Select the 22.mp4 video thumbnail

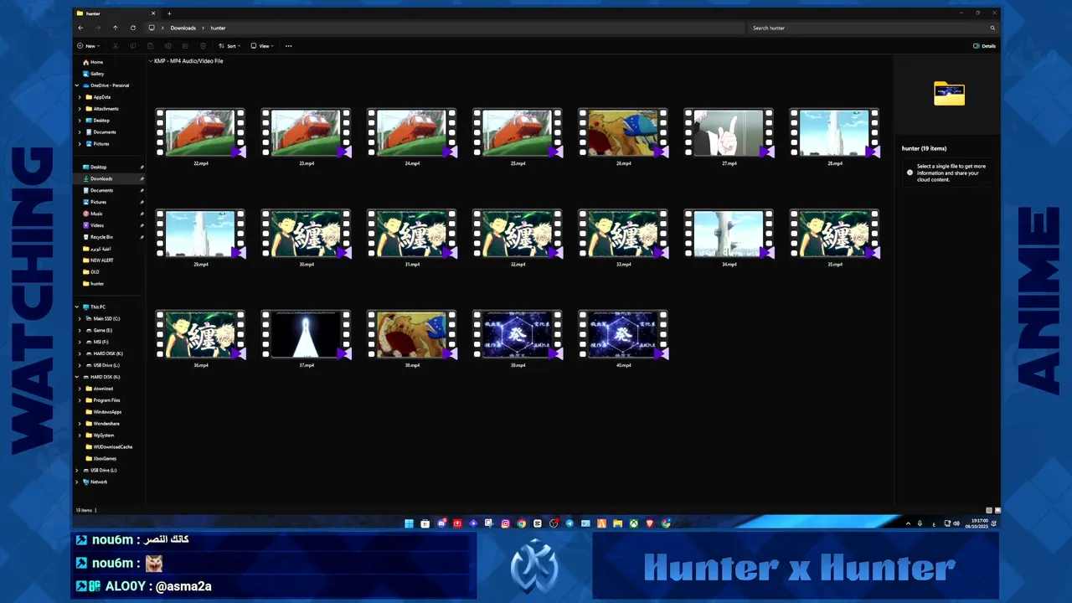coord(200,132)
